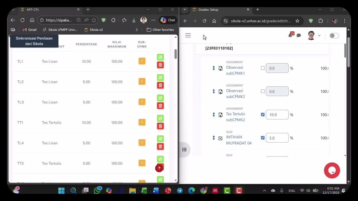Click the move arrows for Observasi subCPMK2
Screen dimensions: 358x201
214,91
